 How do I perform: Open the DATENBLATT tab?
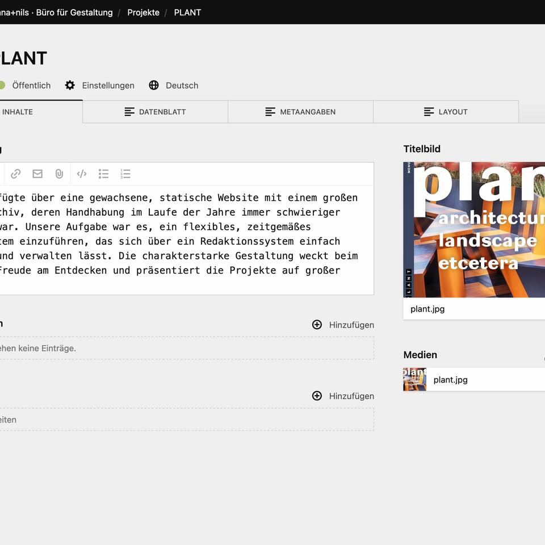point(156,112)
